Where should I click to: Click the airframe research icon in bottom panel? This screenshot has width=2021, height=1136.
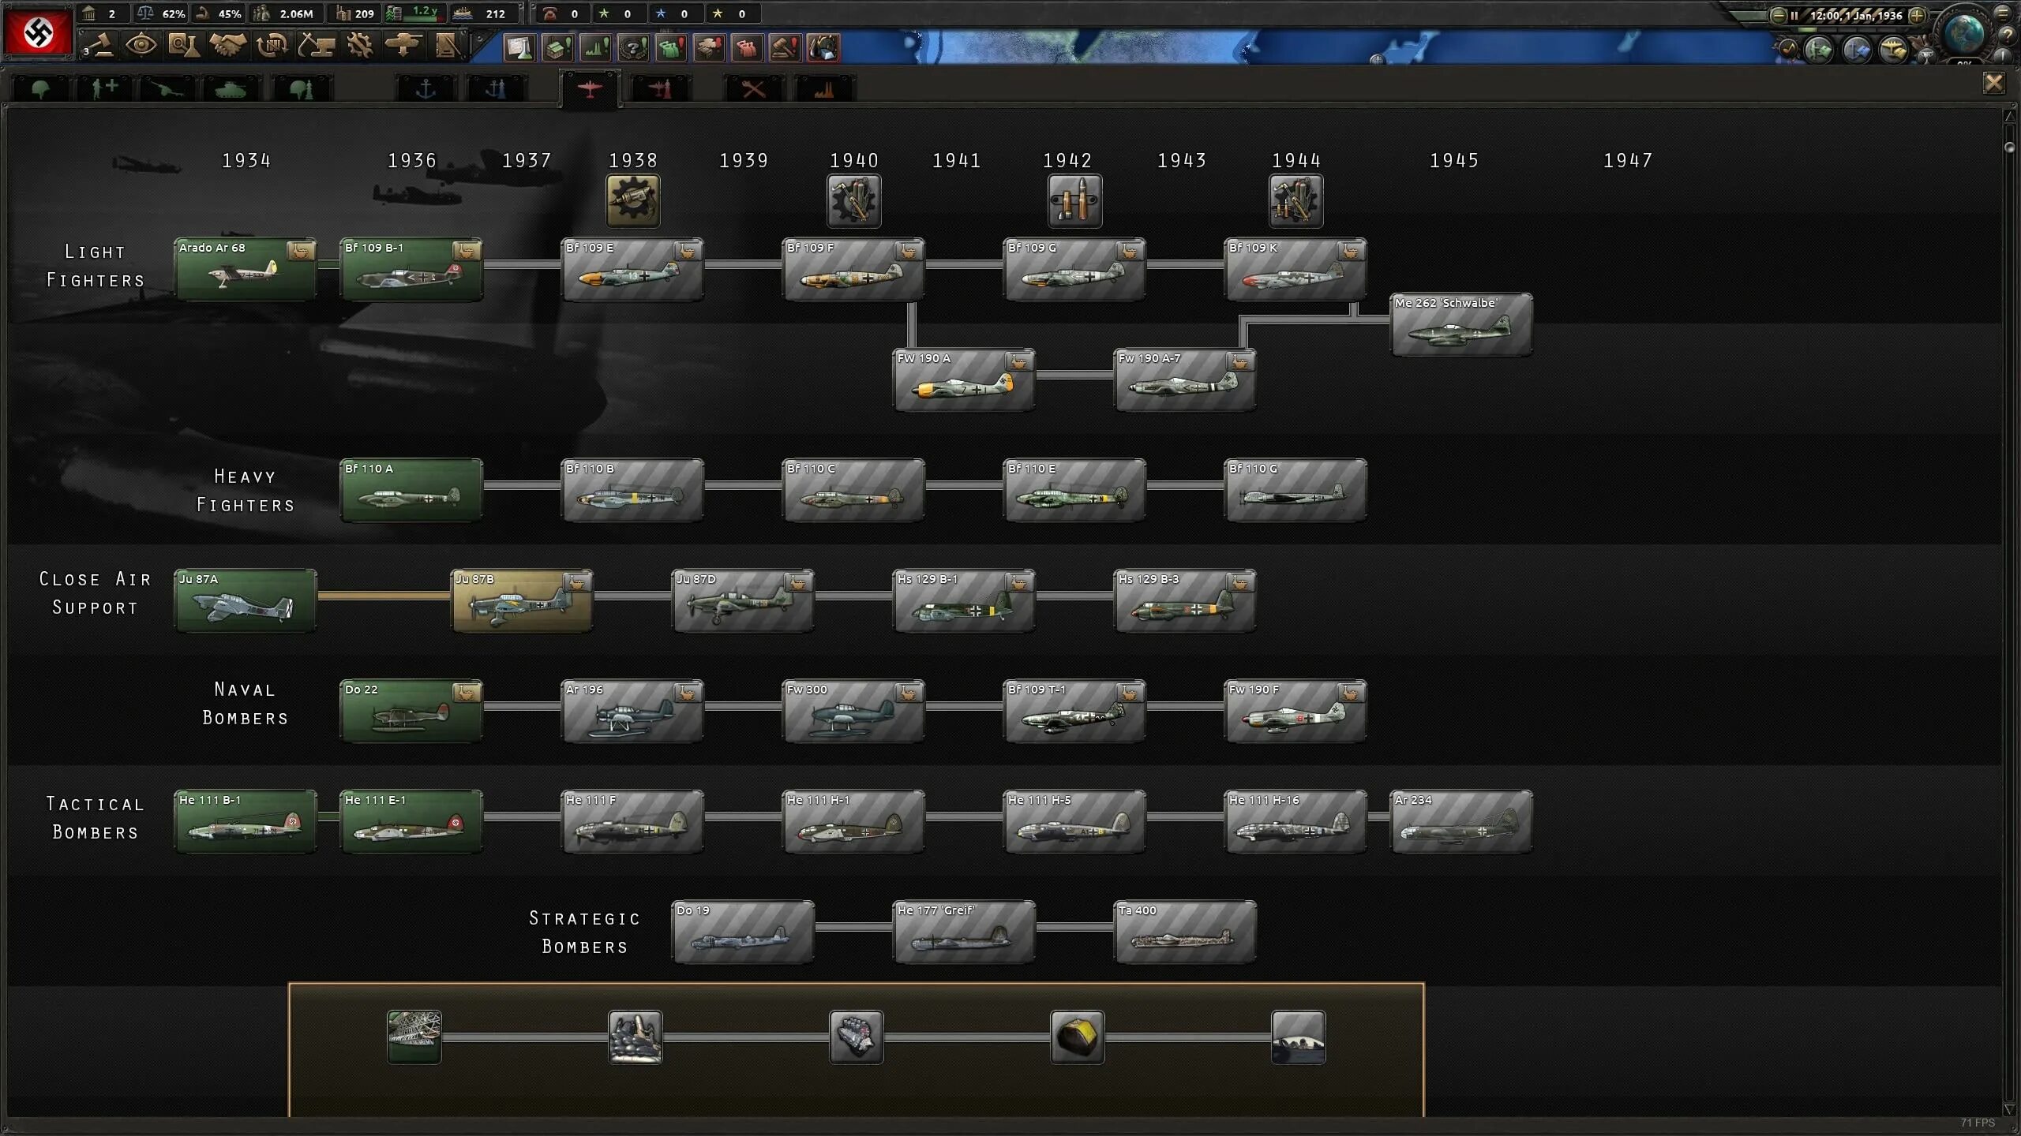[x=414, y=1037]
